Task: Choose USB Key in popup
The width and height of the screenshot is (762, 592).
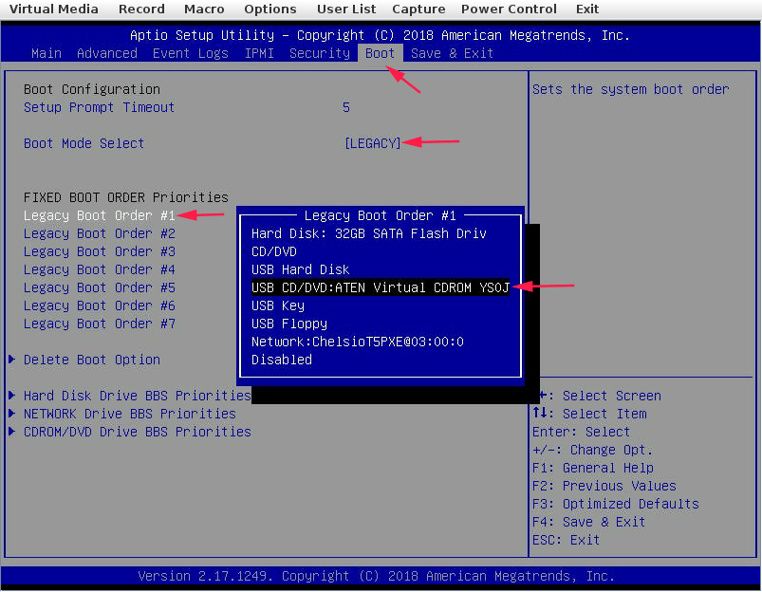Action: click(x=278, y=305)
